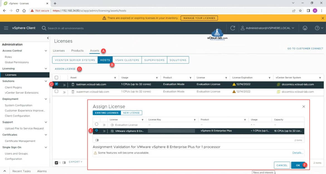The height and width of the screenshot is (174, 326).
Task: Select Licenses in the sidebar
Action: point(25,75)
